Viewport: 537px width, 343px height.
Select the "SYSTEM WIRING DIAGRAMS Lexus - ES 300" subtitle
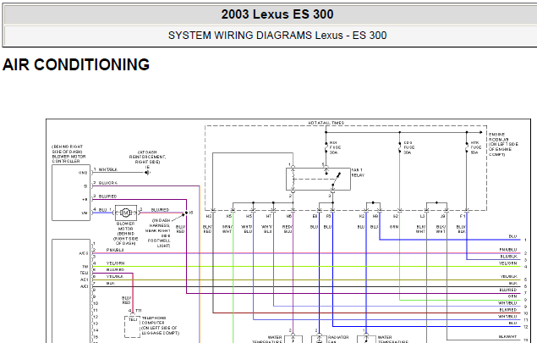tap(277, 36)
